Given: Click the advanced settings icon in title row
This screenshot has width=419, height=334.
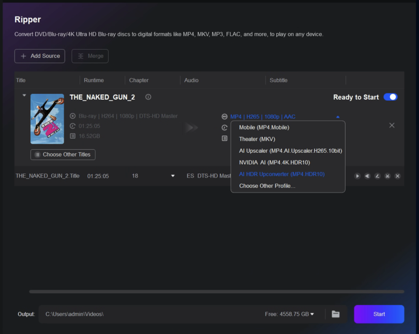Looking at the screenshot, I should click(367, 176).
